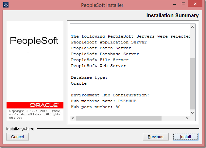This screenshot has height=148, width=206.
Task: Click the scroll up arrow in summary
Action: pos(192,27)
